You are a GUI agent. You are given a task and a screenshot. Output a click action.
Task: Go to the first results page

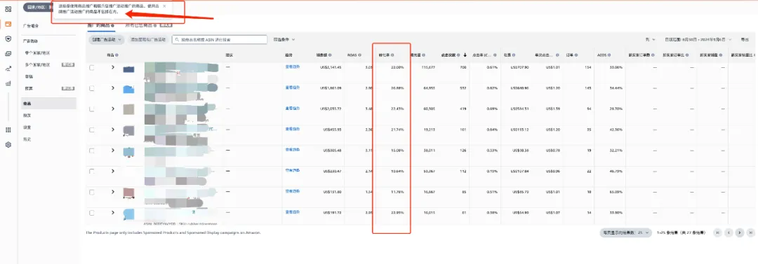pos(718,232)
